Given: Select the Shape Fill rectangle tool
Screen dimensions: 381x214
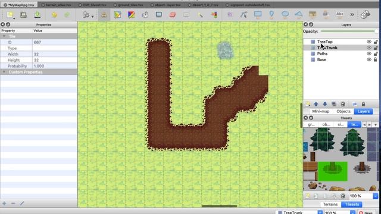Looking at the screenshot, I should pyautogui.click(x=159, y=14).
